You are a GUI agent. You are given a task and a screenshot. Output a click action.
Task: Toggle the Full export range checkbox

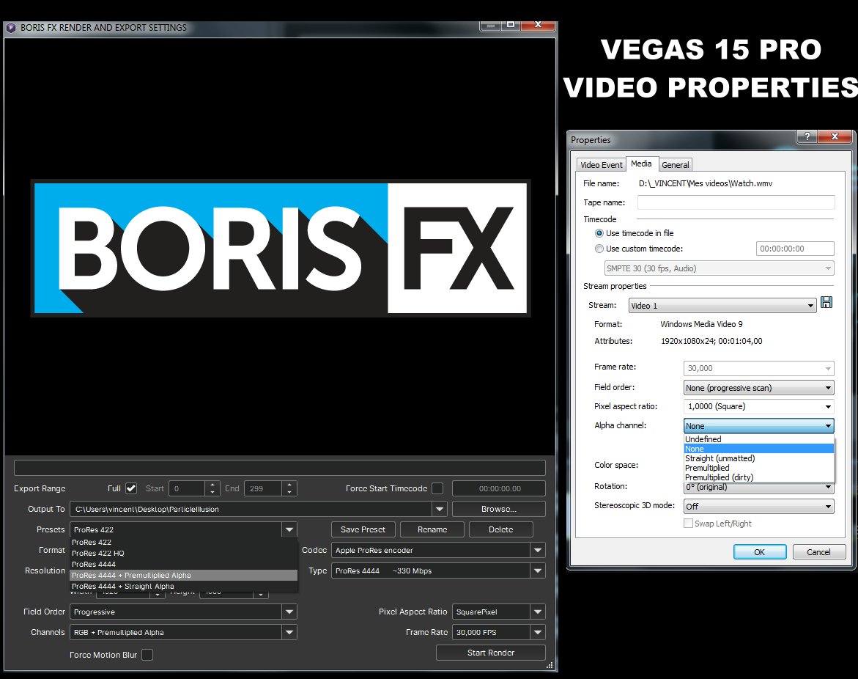[x=131, y=488]
